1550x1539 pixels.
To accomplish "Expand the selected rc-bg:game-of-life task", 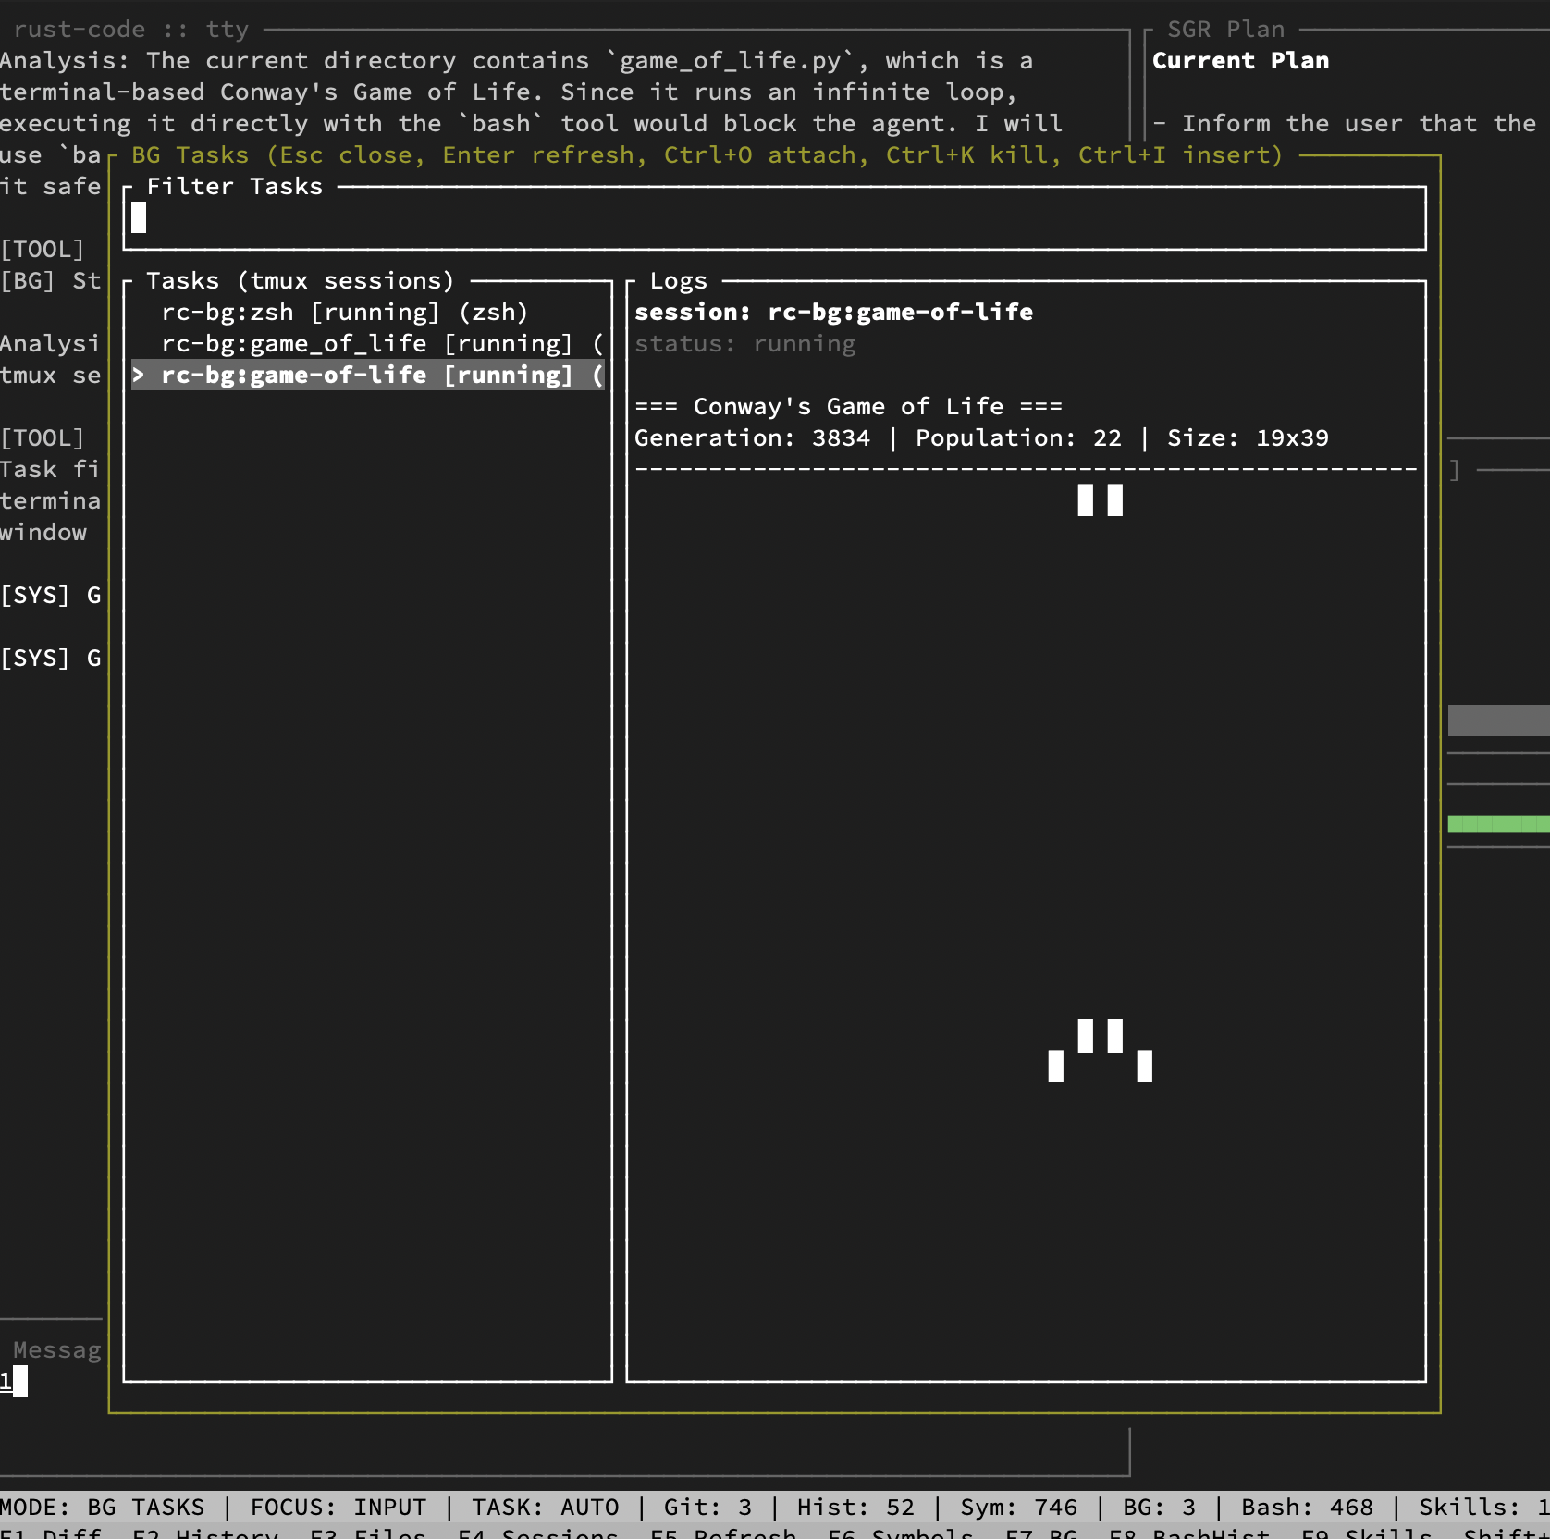I will pyautogui.click(x=368, y=375).
